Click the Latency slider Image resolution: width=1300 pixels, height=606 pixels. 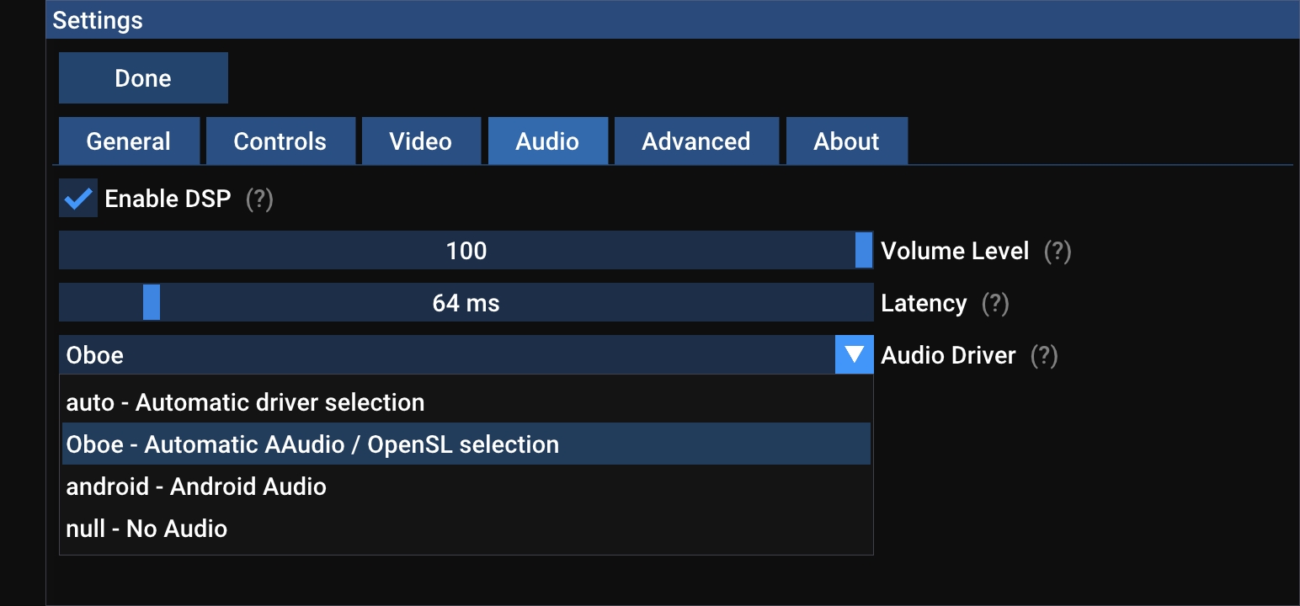pos(466,303)
